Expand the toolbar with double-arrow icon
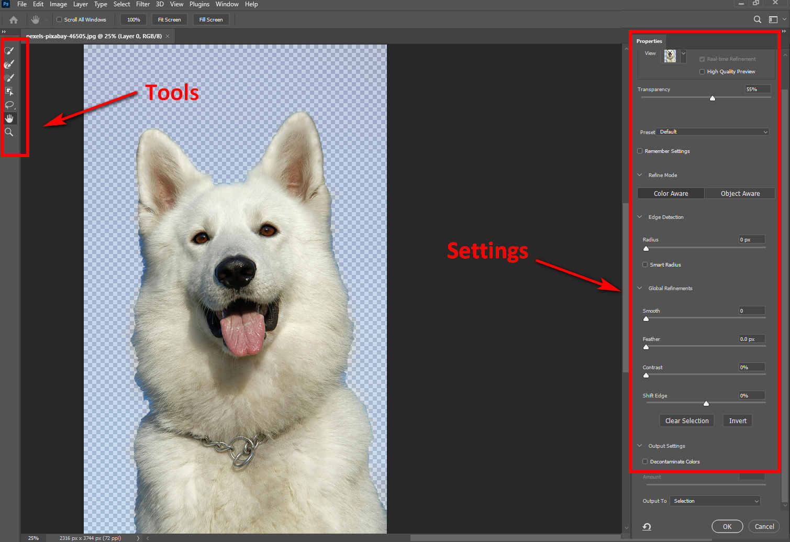Image resolution: width=790 pixels, height=542 pixels. [4, 32]
